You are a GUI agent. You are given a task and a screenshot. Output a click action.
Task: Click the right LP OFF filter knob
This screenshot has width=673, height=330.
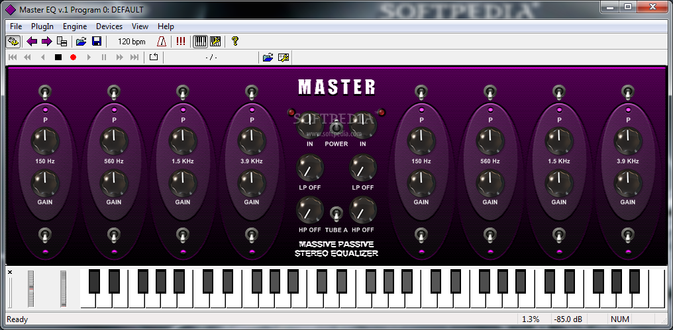click(x=363, y=167)
